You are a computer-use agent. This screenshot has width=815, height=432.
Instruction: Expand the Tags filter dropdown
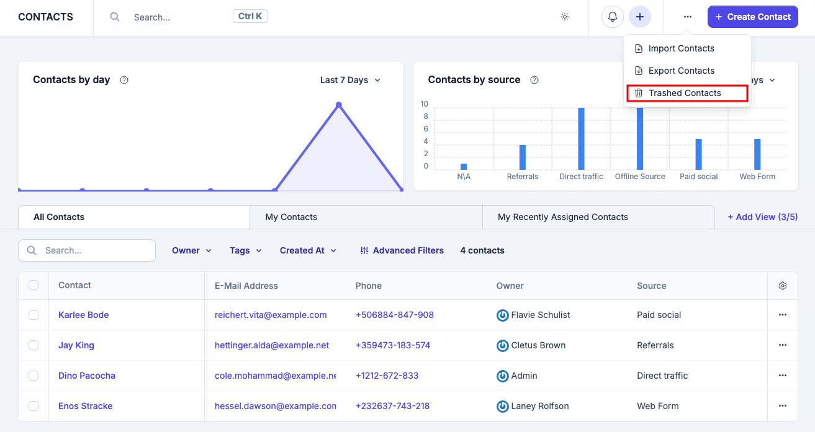tap(246, 250)
